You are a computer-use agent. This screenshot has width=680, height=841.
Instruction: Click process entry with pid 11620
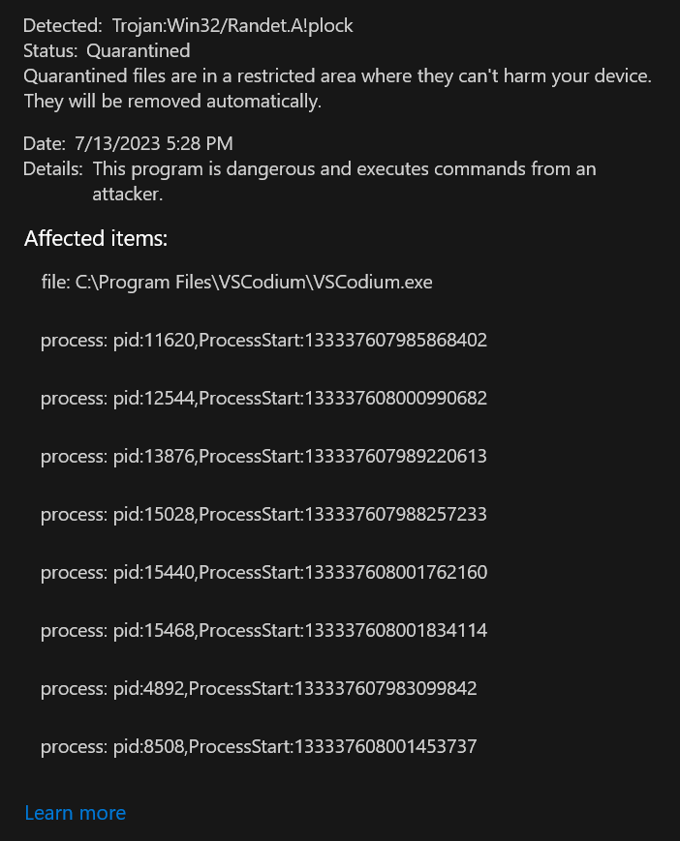pyautogui.click(x=263, y=340)
